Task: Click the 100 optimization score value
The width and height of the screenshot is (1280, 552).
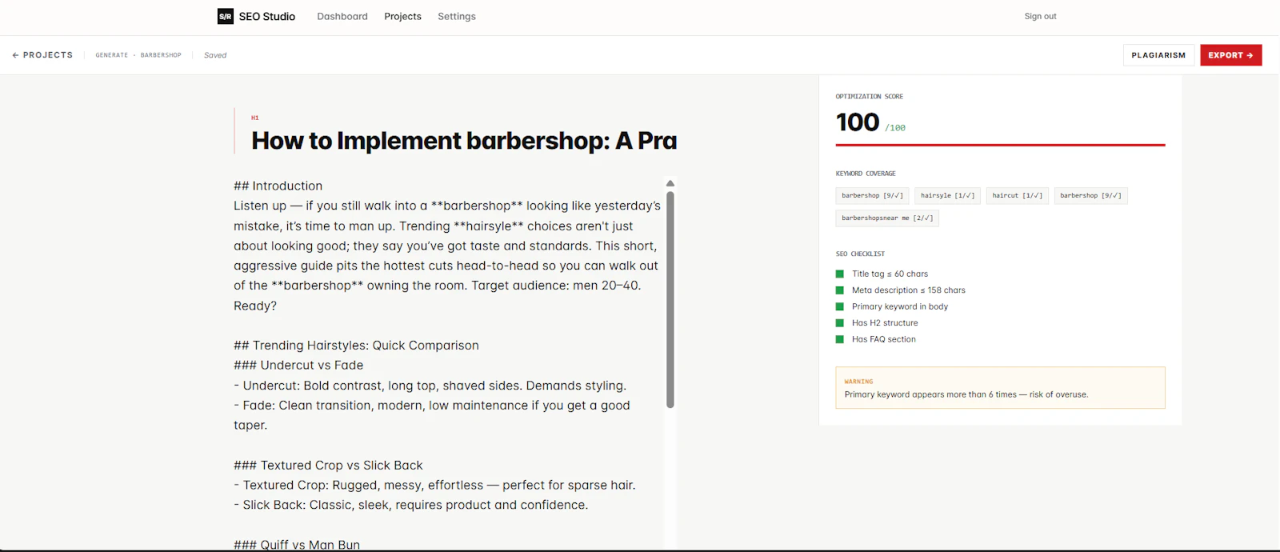Action: (x=858, y=122)
